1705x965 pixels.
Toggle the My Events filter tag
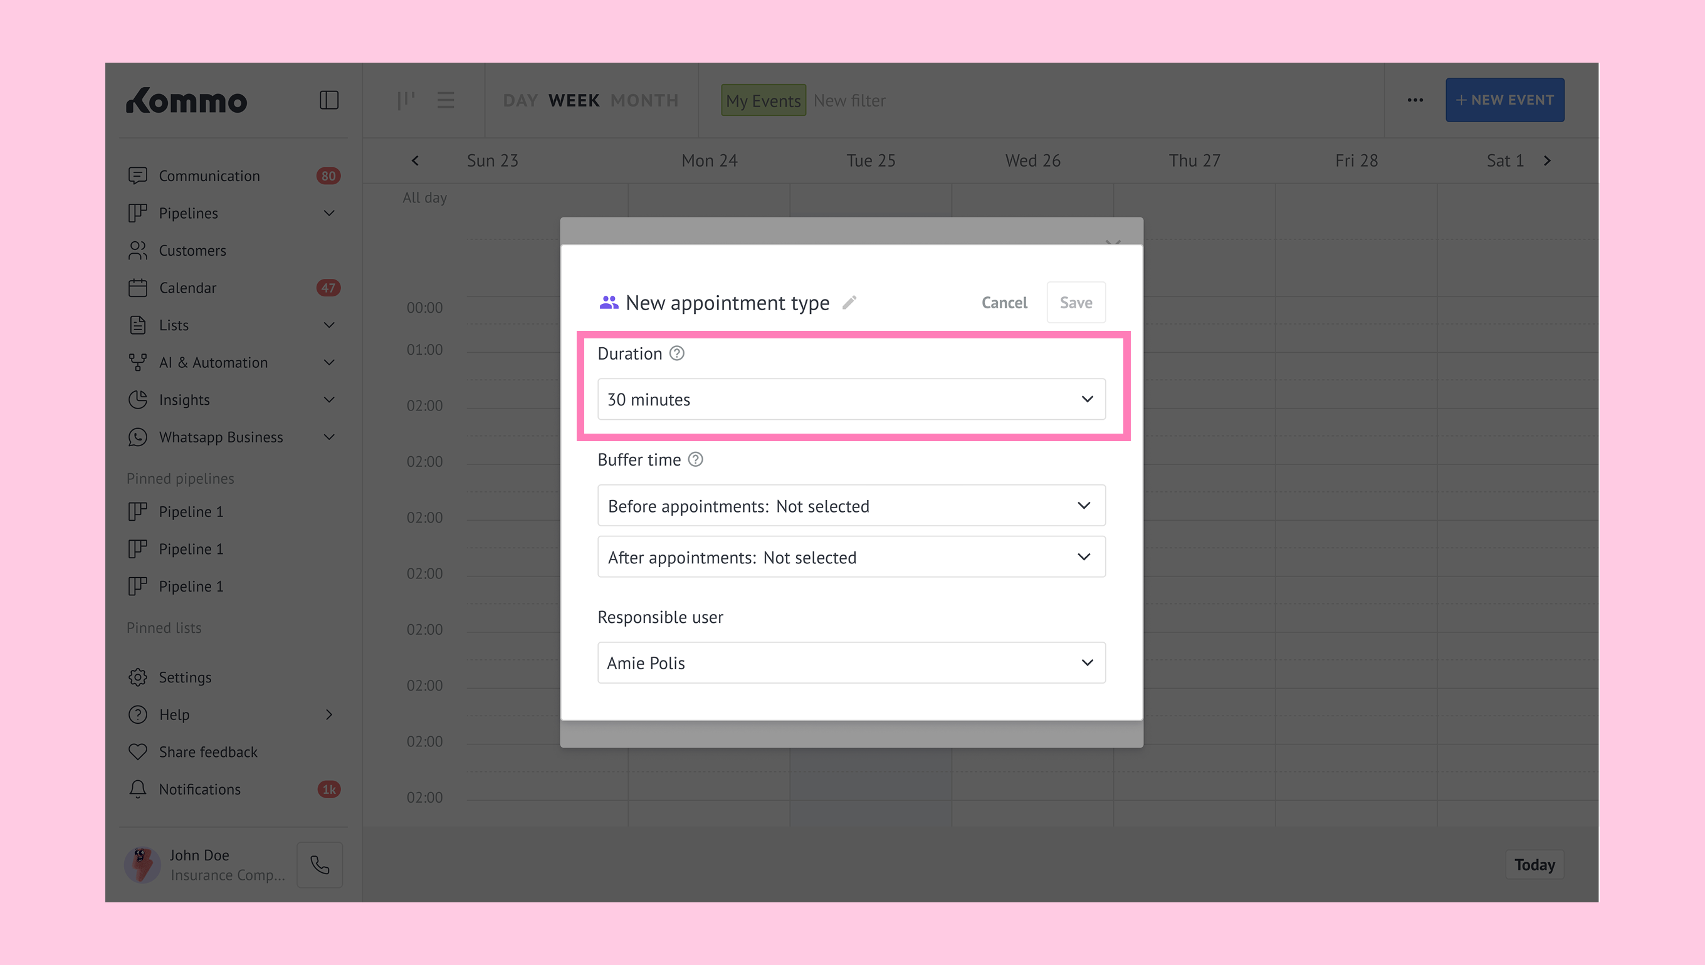(763, 100)
